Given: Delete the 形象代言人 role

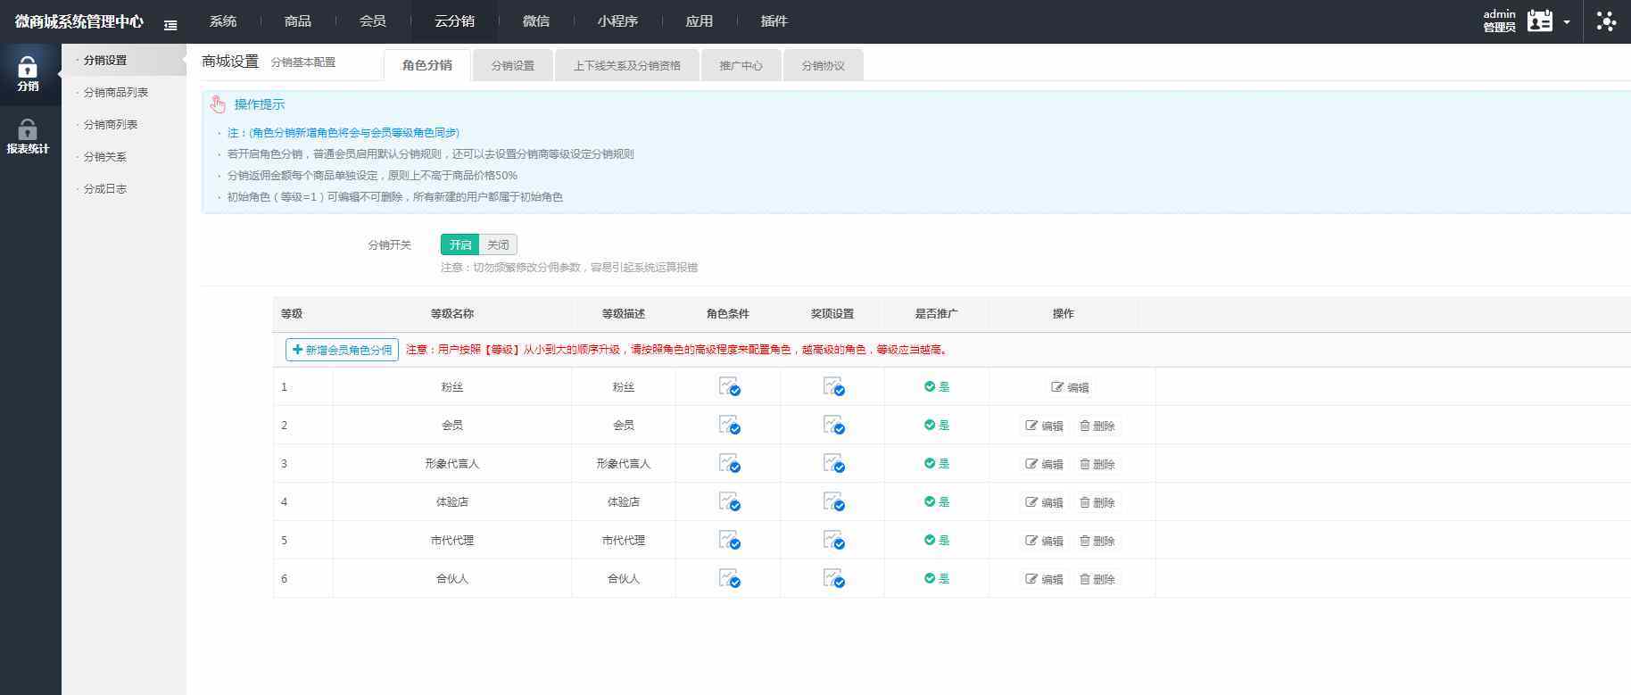Looking at the screenshot, I should (1097, 464).
